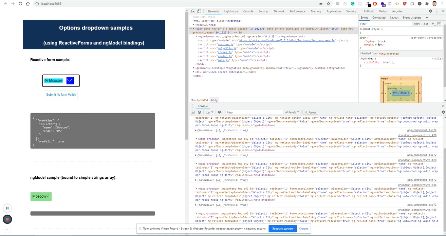Clear the console with the ban icon
This screenshot has width=446, height=236.
[199, 112]
